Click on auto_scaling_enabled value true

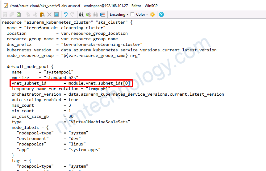click(x=73, y=100)
